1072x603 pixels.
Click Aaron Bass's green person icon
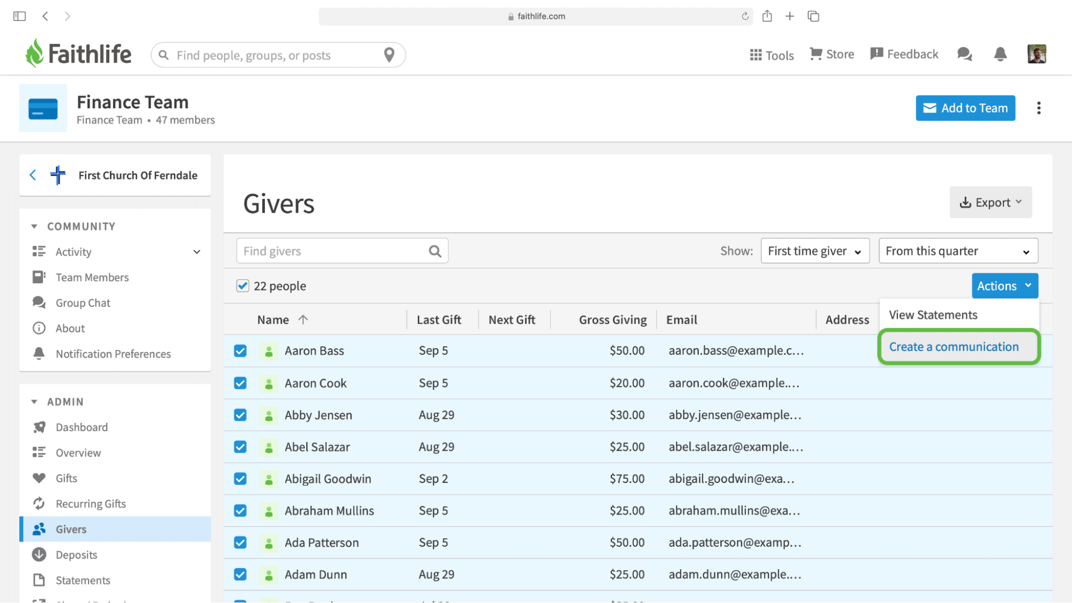(269, 351)
